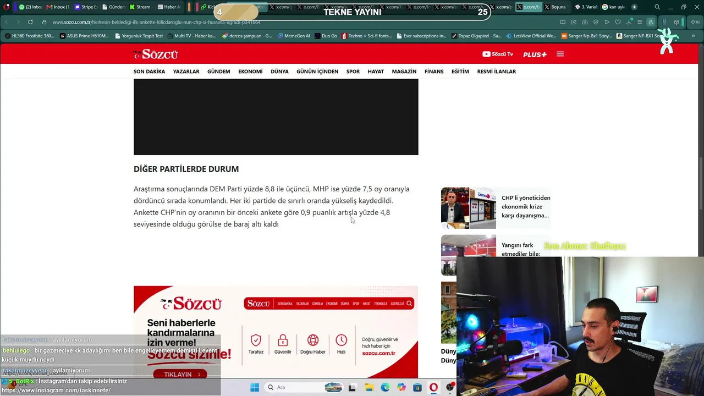This screenshot has width=704, height=396.
Task: Open Microsoft Store from the taskbar
Action: click(x=417, y=387)
